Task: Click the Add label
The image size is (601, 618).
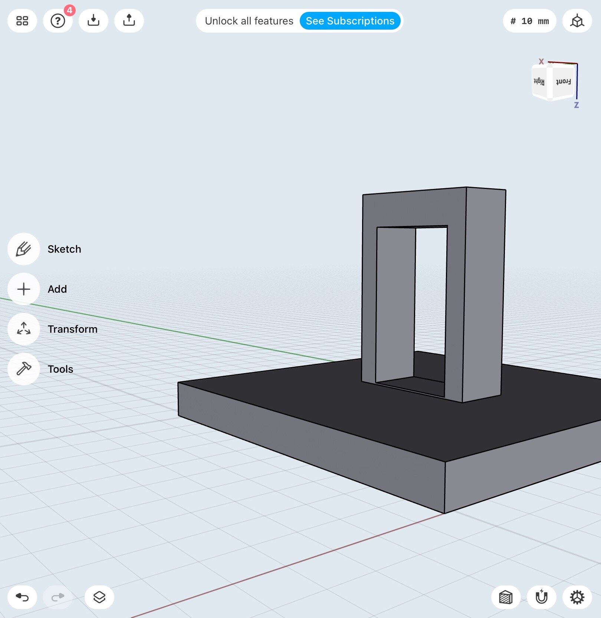Action: click(57, 289)
